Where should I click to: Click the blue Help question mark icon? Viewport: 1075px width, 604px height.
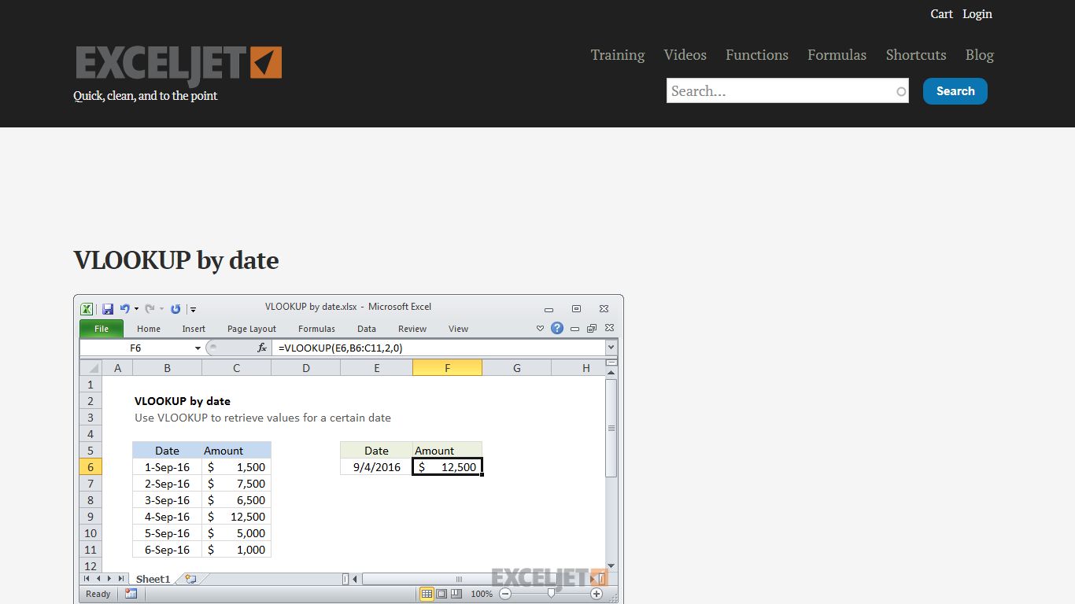[557, 328]
